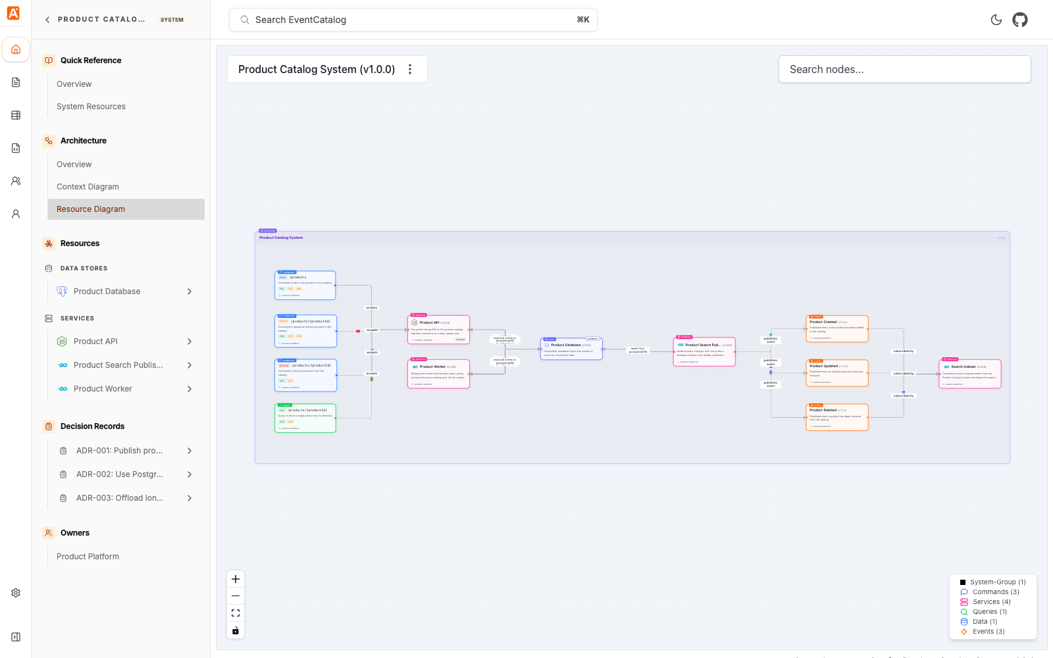Expand ADR-001 Publish decision record

click(190, 451)
